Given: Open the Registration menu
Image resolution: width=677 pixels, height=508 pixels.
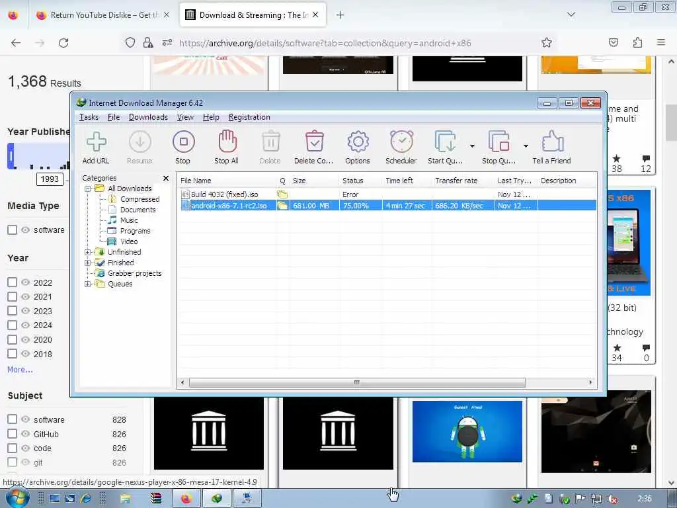Looking at the screenshot, I should 249,117.
